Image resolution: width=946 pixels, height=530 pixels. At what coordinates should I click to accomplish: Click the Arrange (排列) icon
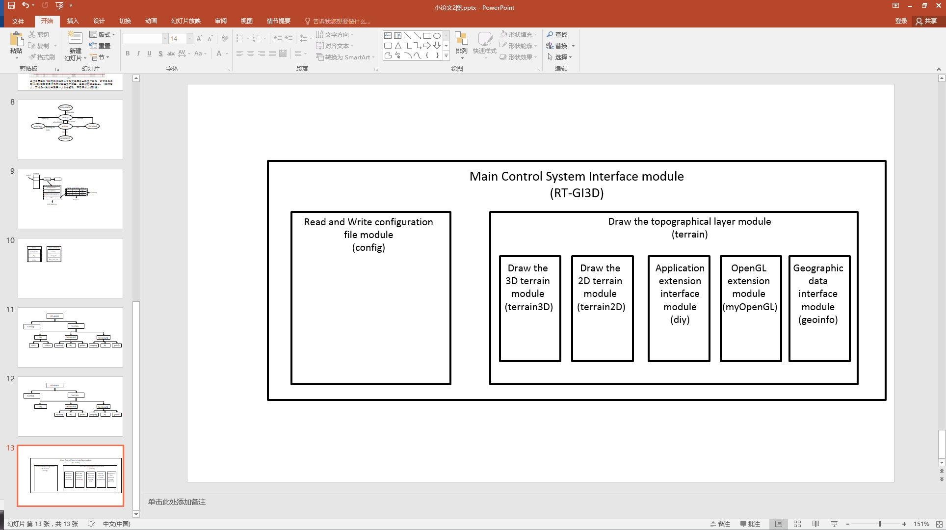(461, 39)
